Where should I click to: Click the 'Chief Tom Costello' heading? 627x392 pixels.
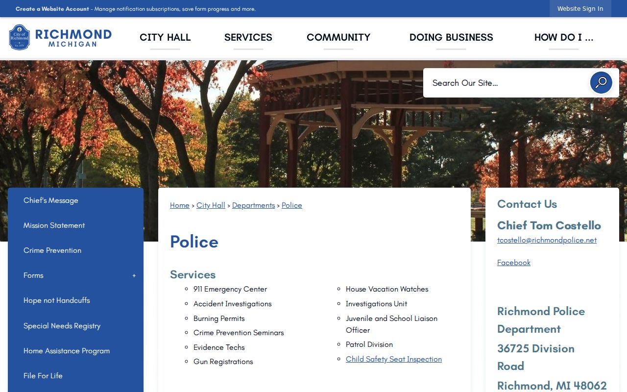pyautogui.click(x=549, y=225)
